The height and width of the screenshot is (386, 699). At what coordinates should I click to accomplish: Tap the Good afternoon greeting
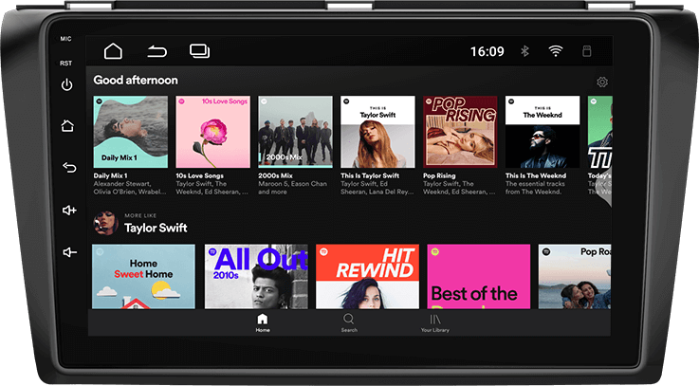[136, 81]
